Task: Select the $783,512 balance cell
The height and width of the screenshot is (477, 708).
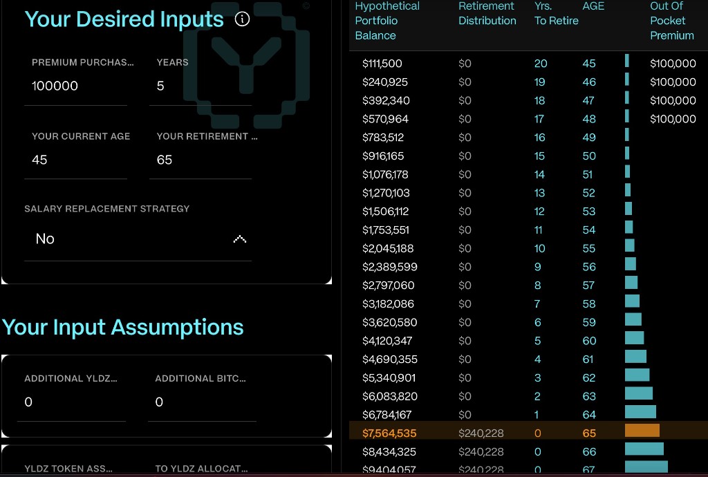Action: pos(383,138)
